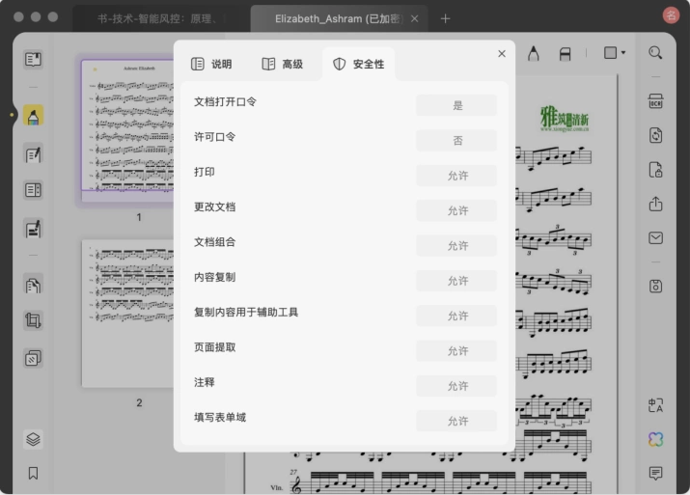Select the Elizabeth_Ashram document tab
This screenshot has height=495, width=690.
[x=337, y=19]
